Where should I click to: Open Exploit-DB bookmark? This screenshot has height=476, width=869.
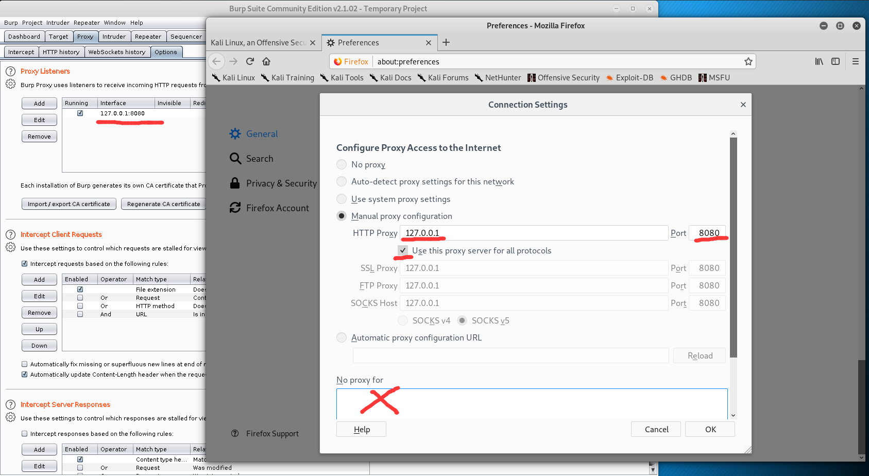coord(629,77)
